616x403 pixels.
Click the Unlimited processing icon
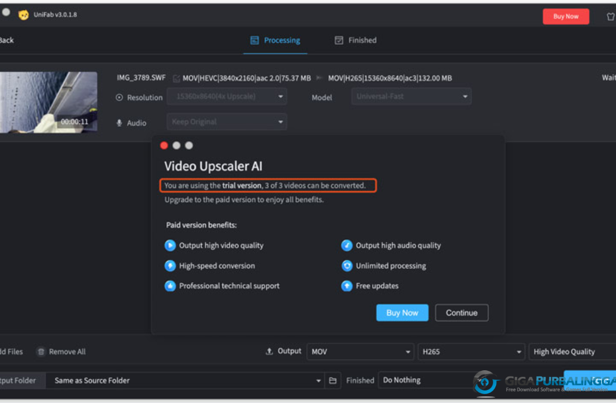click(347, 266)
